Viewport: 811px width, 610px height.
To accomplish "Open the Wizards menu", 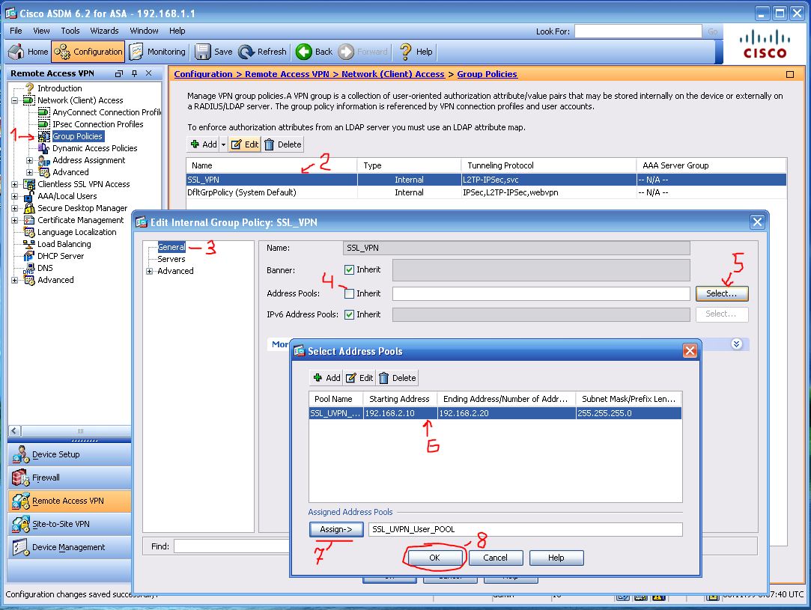I will (105, 31).
